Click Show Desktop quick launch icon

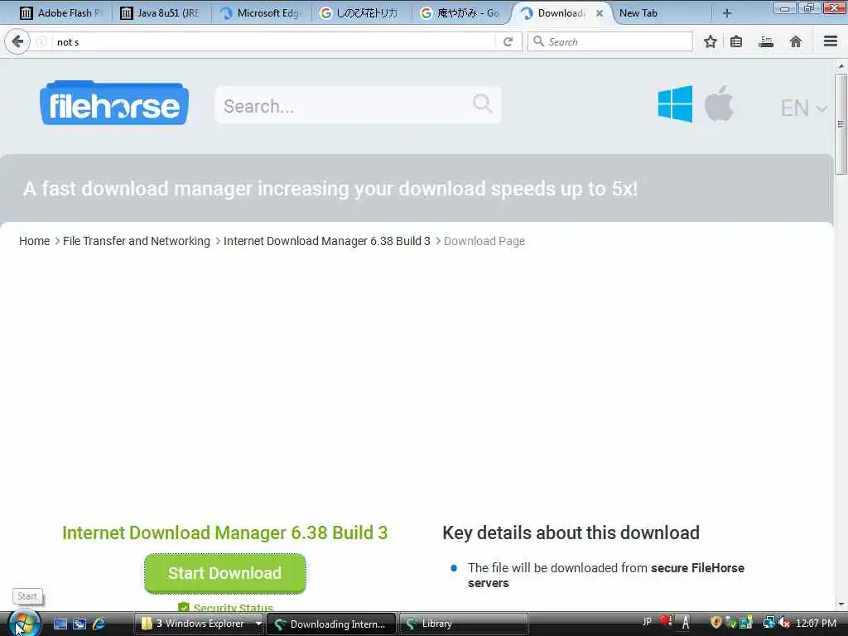point(60,624)
